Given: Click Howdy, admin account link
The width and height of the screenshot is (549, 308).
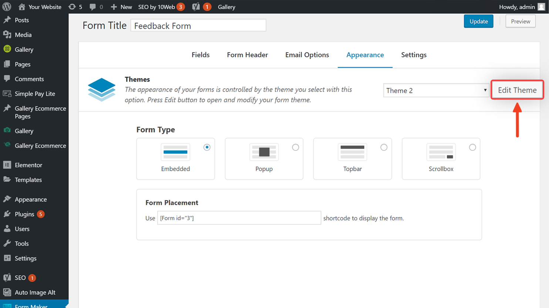Looking at the screenshot, I should [x=517, y=7].
